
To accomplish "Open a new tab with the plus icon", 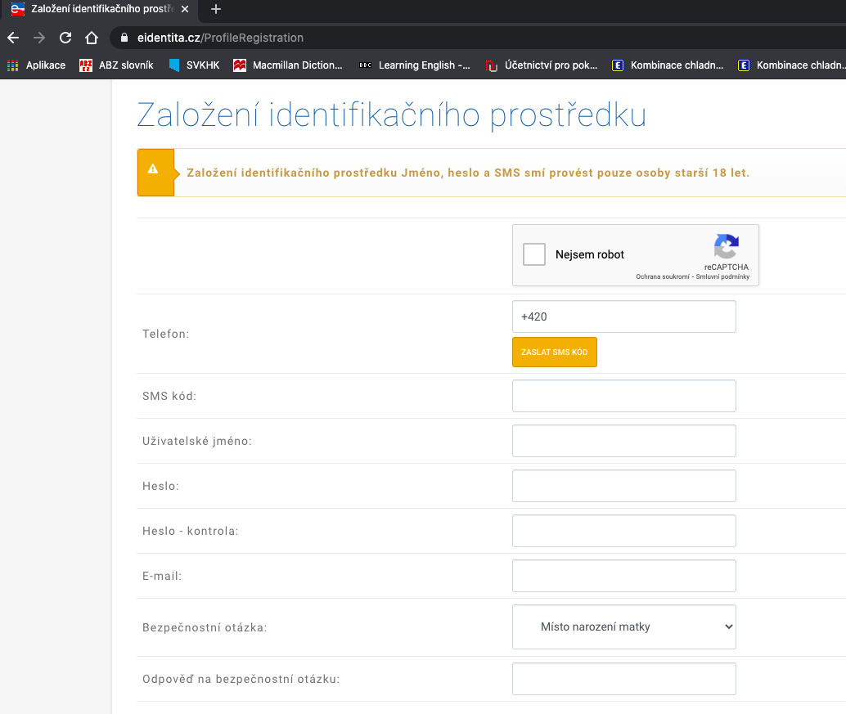I will [x=216, y=10].
